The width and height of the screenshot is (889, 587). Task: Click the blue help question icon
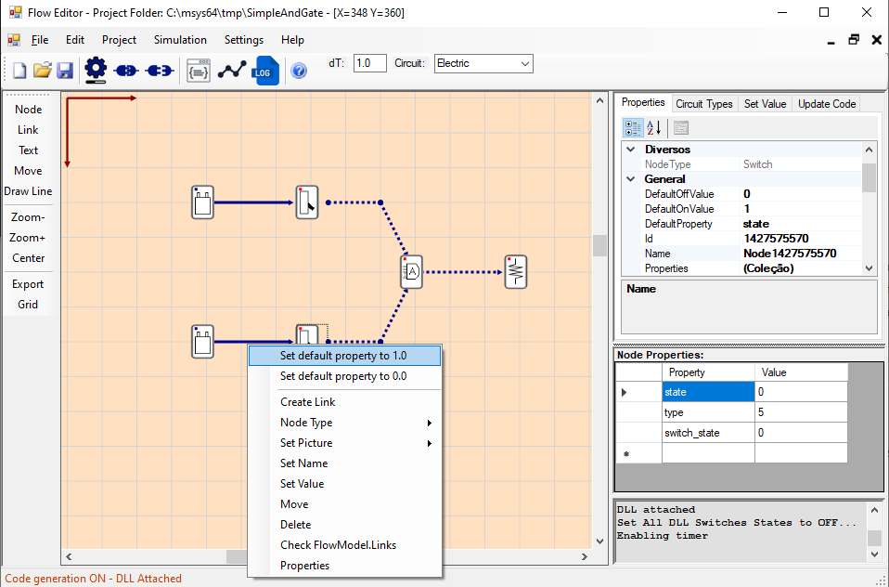pyautogui.click(x=299, y=71)
